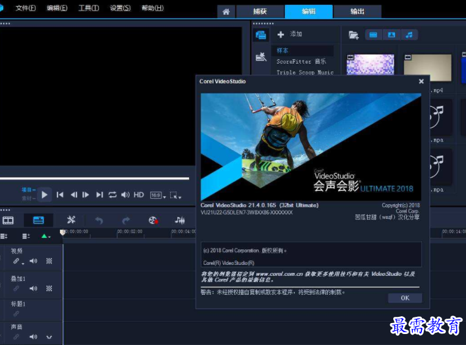This screenshot has height=345, width=466.
Task: Click the preview scrubber bar
Action: coord(95,178)
